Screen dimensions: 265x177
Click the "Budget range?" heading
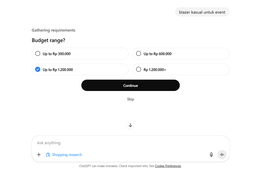tap(48, 40)
